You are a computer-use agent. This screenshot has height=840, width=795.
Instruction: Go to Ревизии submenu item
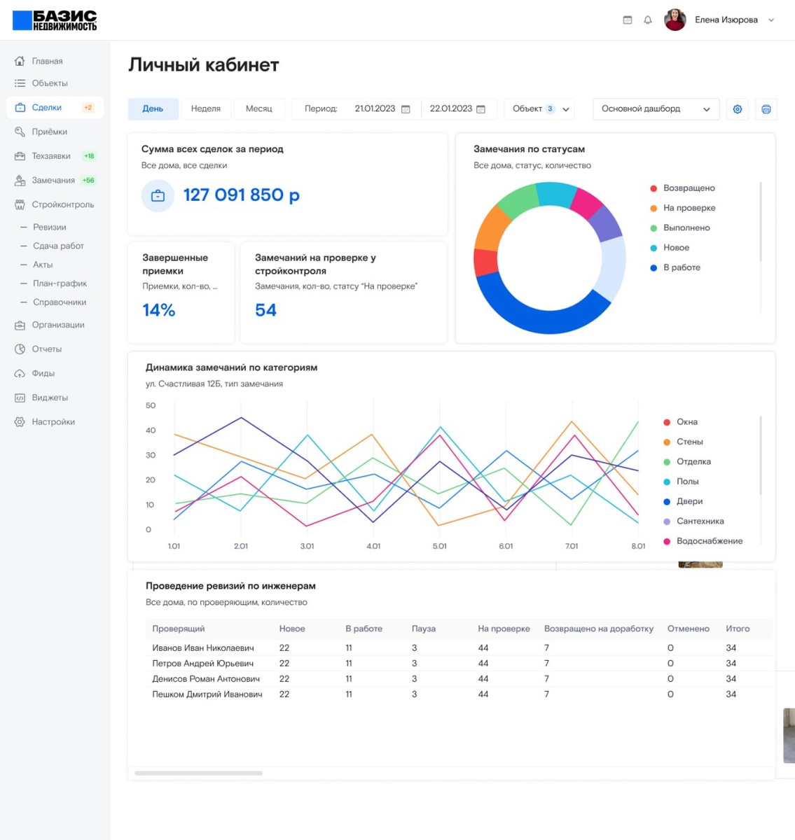(50, 227)
